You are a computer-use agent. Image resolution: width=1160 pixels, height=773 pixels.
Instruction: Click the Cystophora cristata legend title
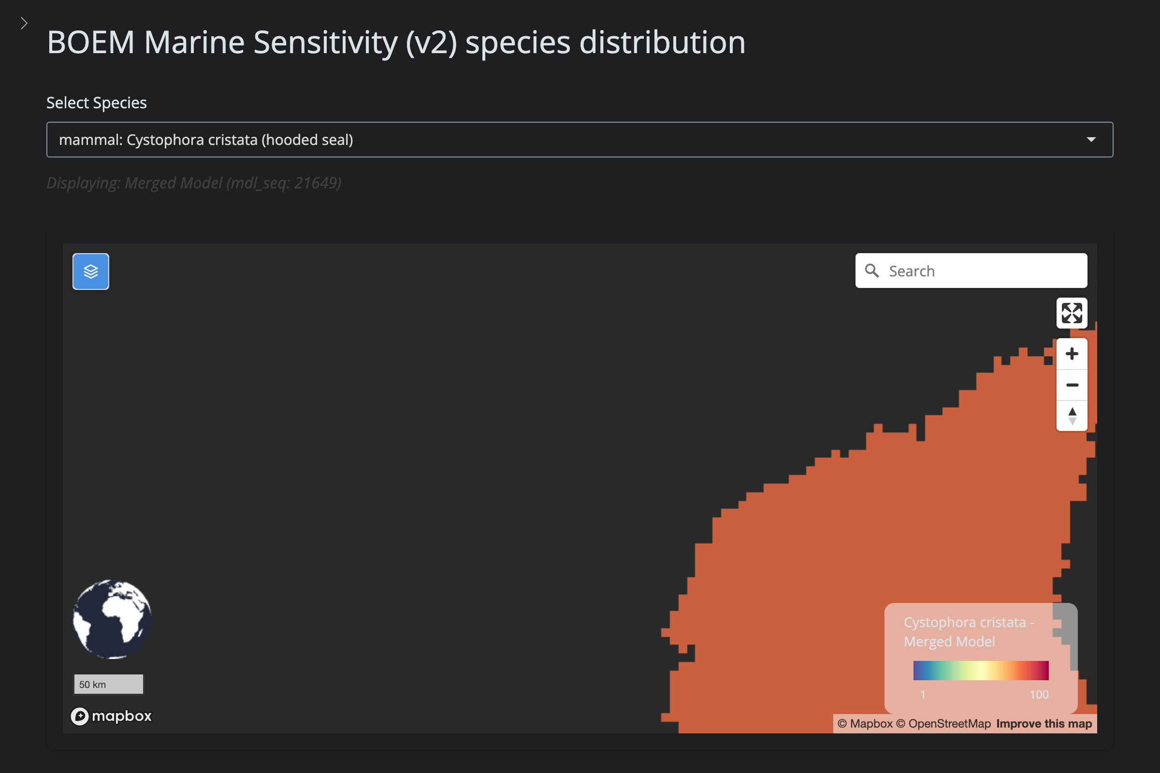pos(968,631)
